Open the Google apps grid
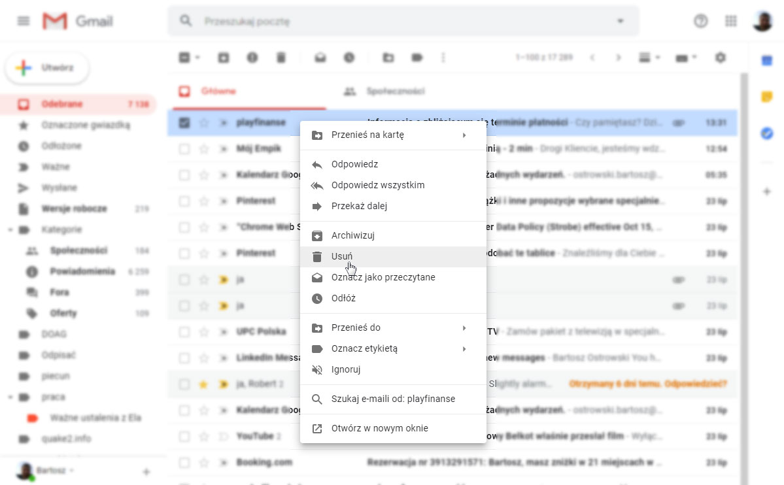Image resolution: width=784 pixels, height=485 pixels. pyautogui.click(x=731, y=22)
